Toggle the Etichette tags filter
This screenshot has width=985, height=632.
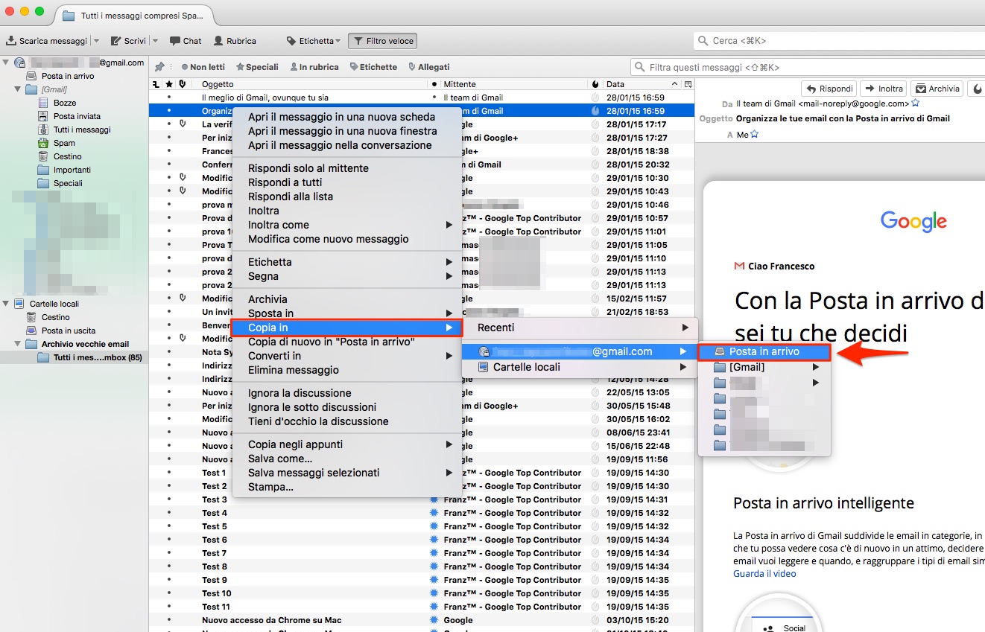pos(373,67)
